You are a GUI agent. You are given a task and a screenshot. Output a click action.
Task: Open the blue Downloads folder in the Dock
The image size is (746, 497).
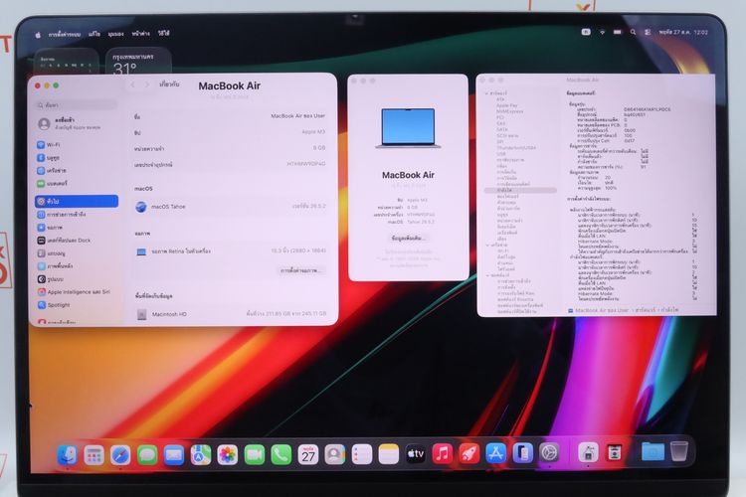(x=653, y=452)
